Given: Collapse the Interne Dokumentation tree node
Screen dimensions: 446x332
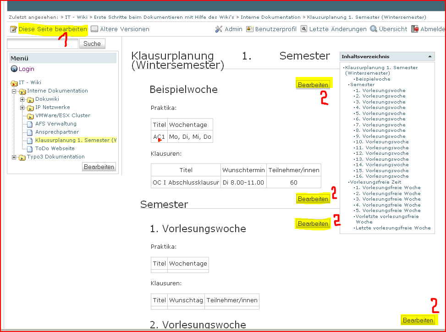Looking at the screenshot, I should 14,91.
